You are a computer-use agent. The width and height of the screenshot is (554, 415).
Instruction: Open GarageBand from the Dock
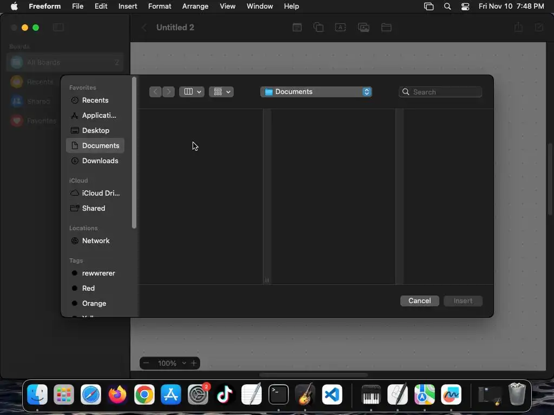coord(305,394)
